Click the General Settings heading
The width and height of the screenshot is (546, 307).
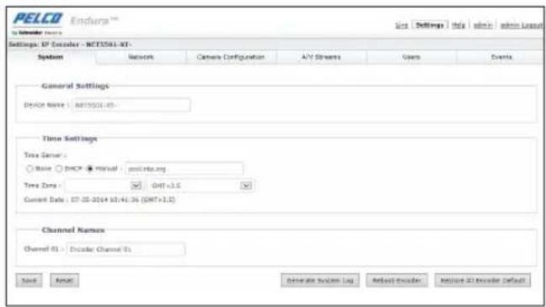point(75,86)
